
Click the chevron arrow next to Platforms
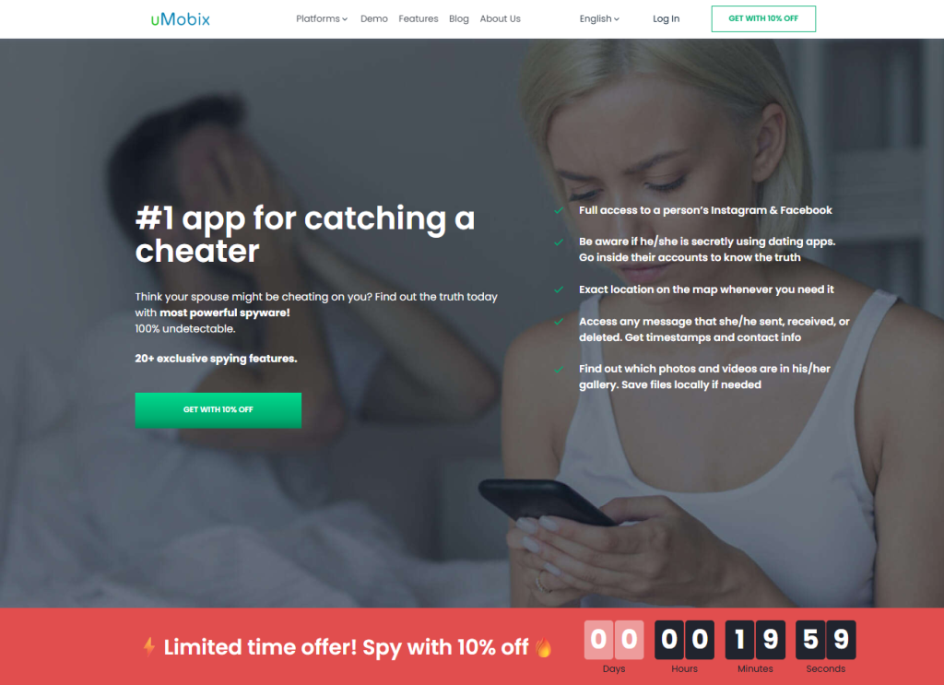point(345,19)
